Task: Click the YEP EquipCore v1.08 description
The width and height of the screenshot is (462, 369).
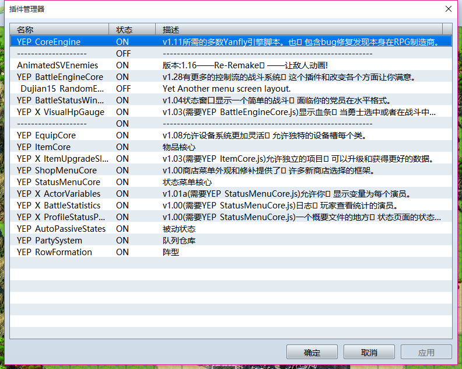Action: tap(264, 135)
